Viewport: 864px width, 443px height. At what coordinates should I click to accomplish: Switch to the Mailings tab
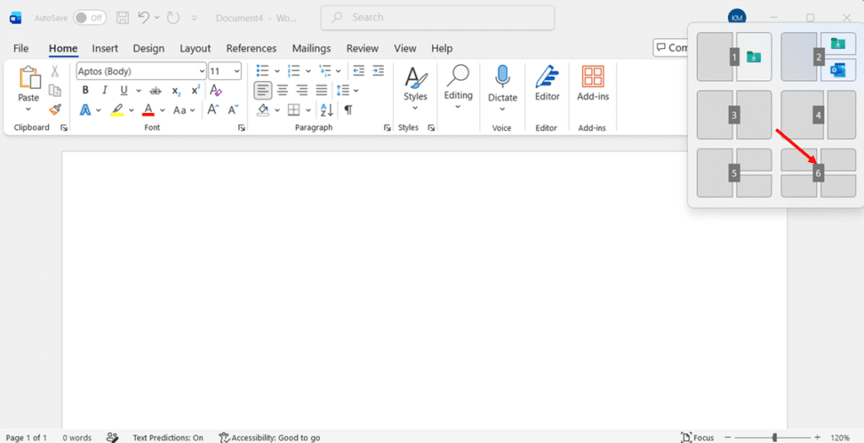[x=311, y=48]
